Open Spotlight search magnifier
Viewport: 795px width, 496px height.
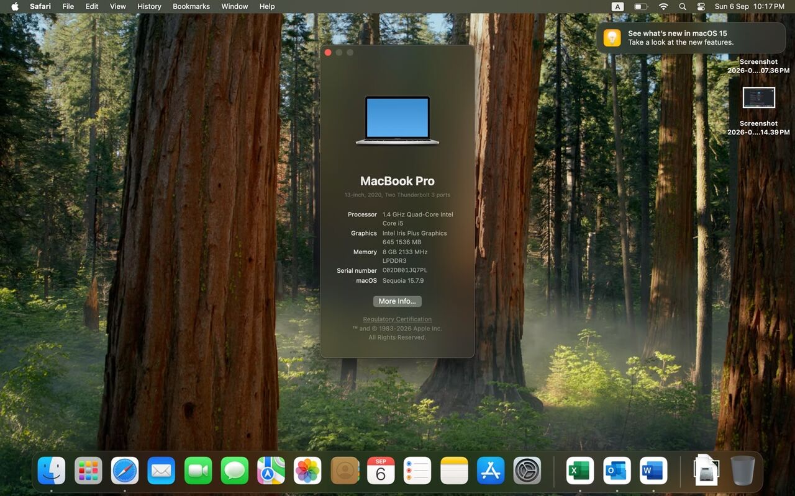click(x=683, y=6)
